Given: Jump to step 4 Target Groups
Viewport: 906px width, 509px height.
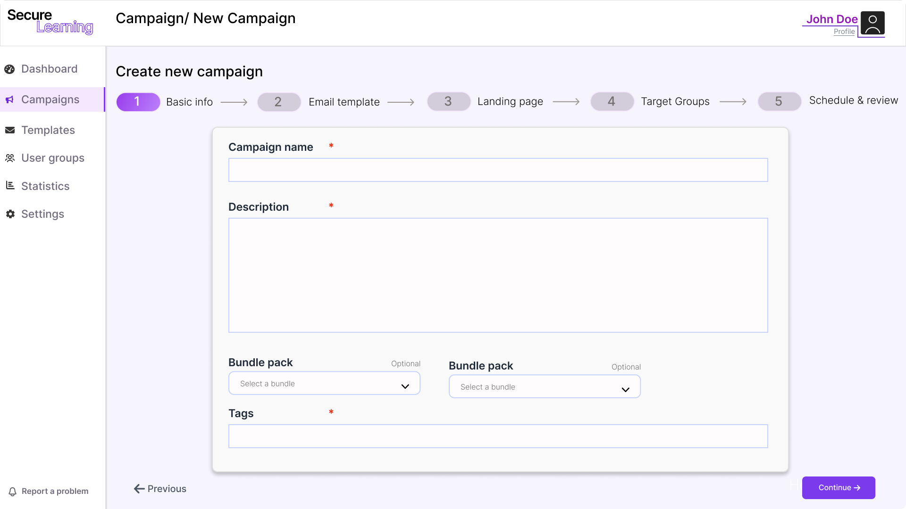Looking at the screenshot, I should tap(612, 102).
